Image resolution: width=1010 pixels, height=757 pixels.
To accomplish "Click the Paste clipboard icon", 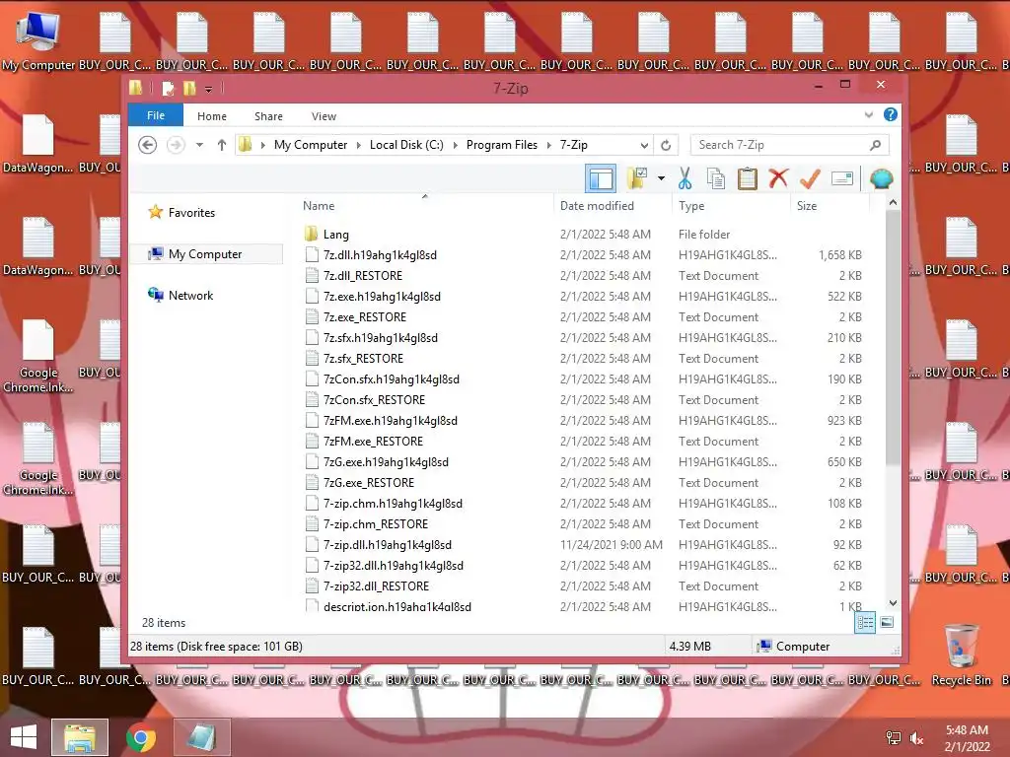I will coord(748,179).
